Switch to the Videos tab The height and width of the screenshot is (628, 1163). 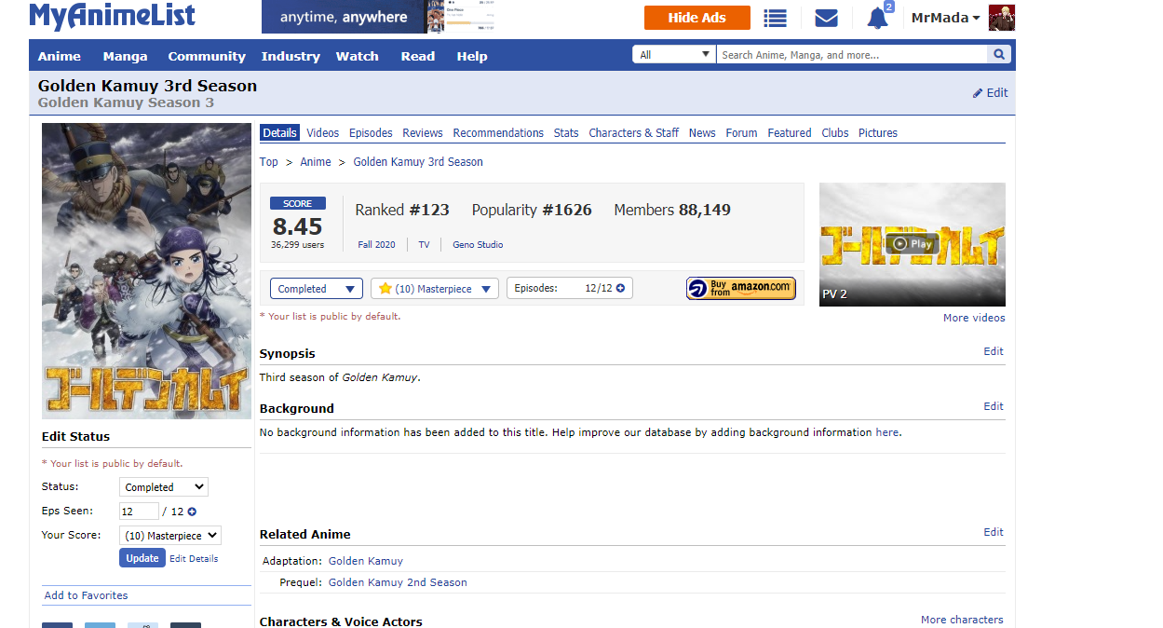tap(323, 133)
